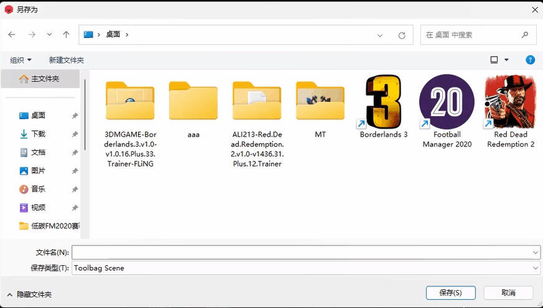Go back with the left arrow

(x=12, y=35)
